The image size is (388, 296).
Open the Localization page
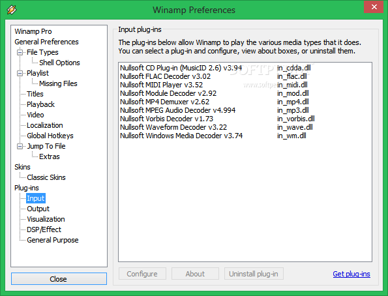click(x=45, y=125)
